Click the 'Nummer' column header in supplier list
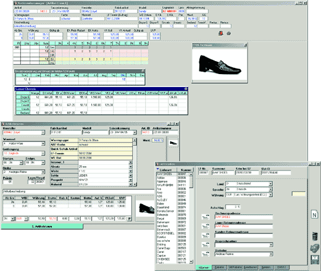 185,170
